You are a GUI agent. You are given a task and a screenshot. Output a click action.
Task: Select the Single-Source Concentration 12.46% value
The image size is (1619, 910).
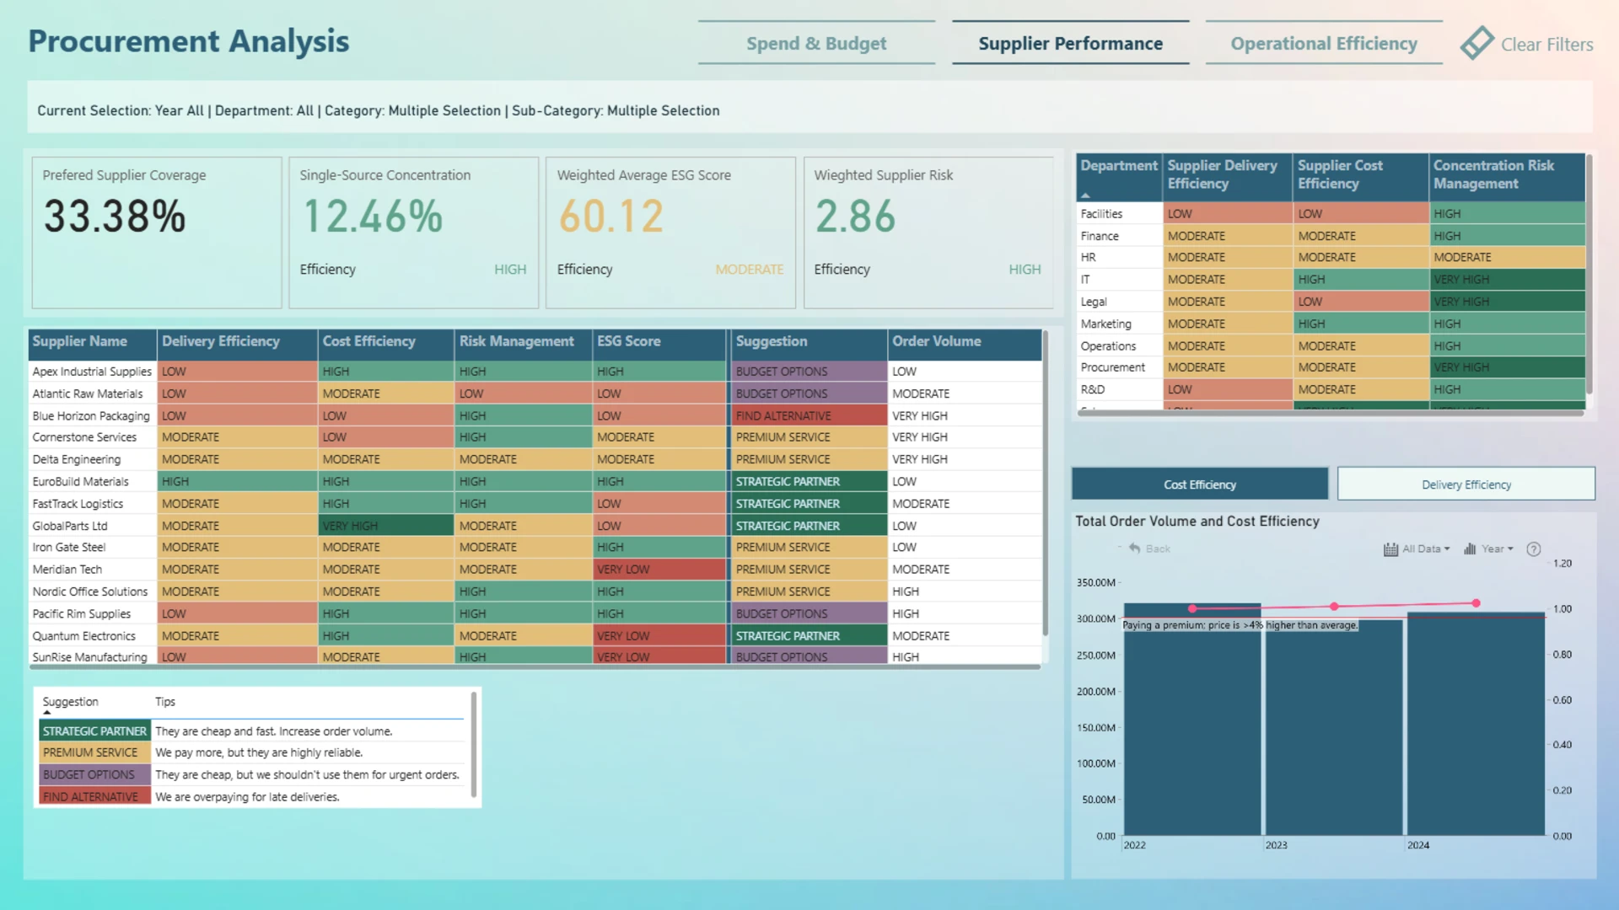[x=372, y=217]
